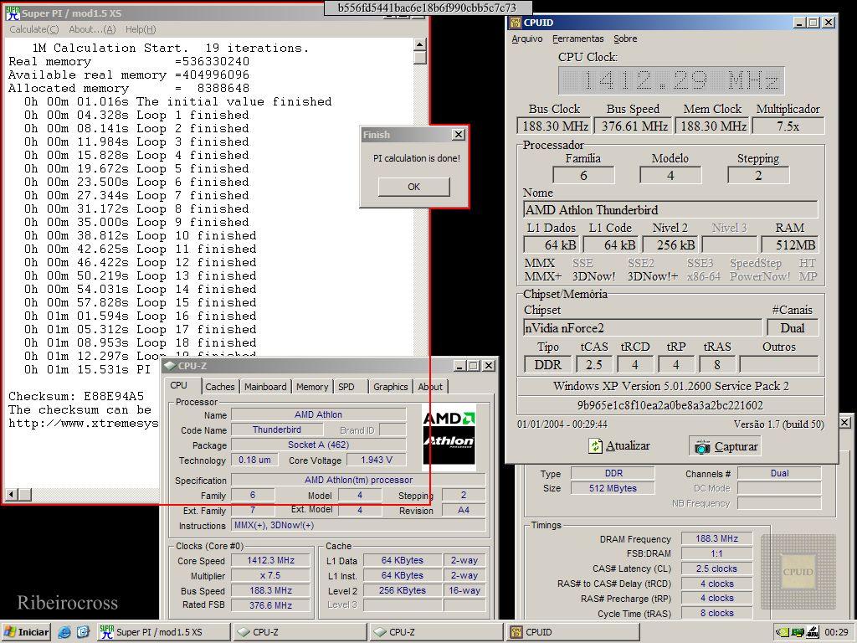Open the Sobre menu in CPUID
Viewport: 857px width, 643px height.
pos(625,39)
